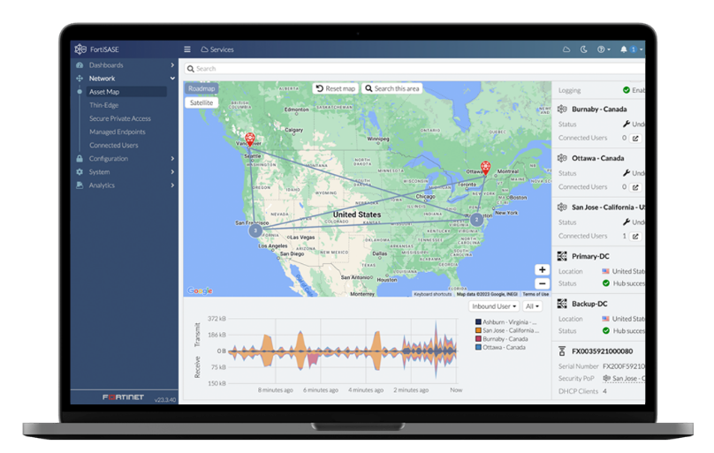Viewport: 714px width, 453px height.
Task: Edit San Jose connected users link icon
Action: (635, 237)
